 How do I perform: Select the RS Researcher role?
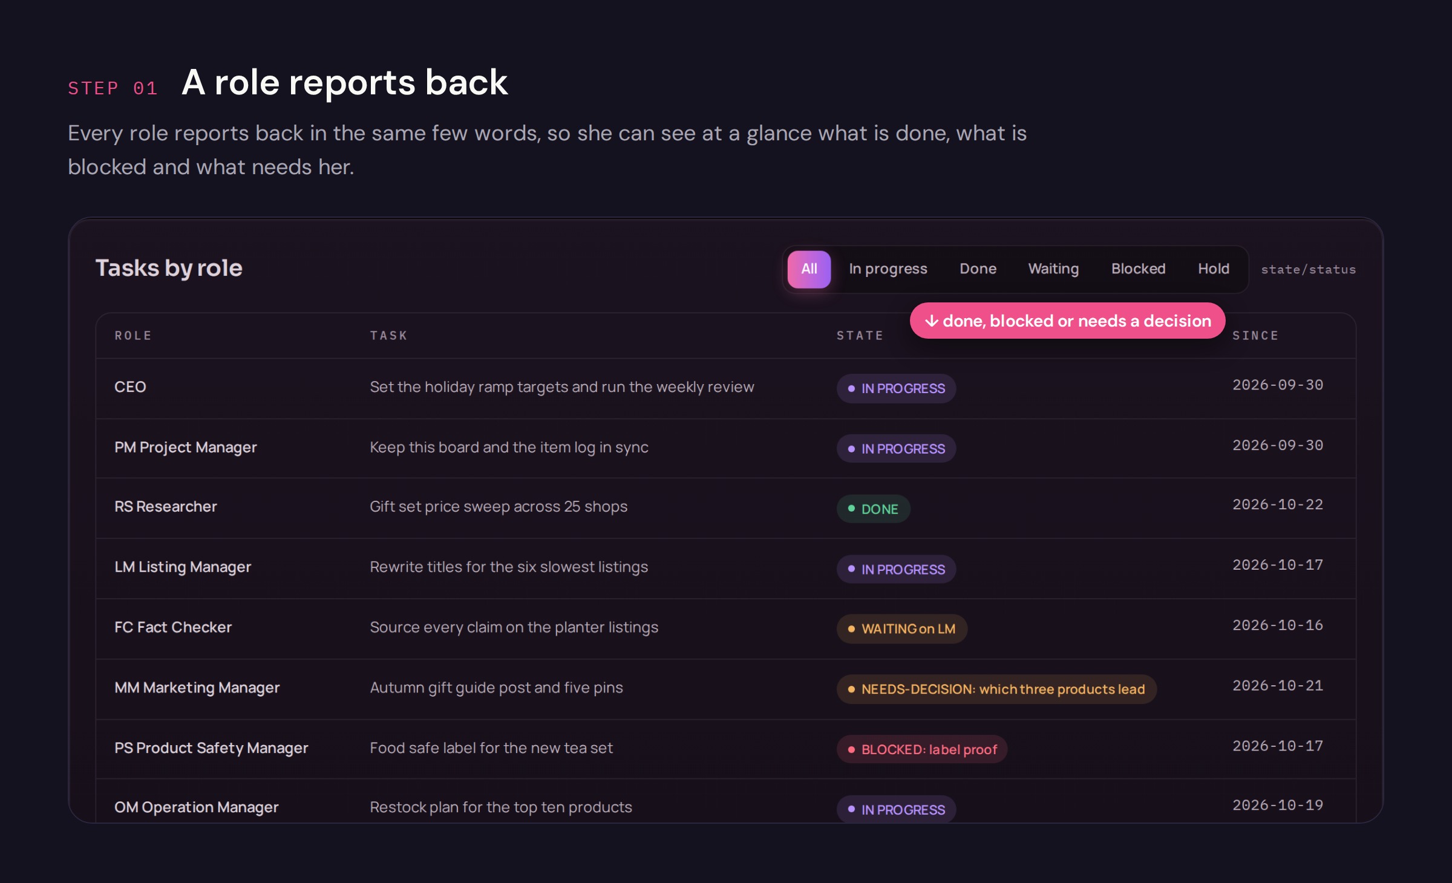165,507
